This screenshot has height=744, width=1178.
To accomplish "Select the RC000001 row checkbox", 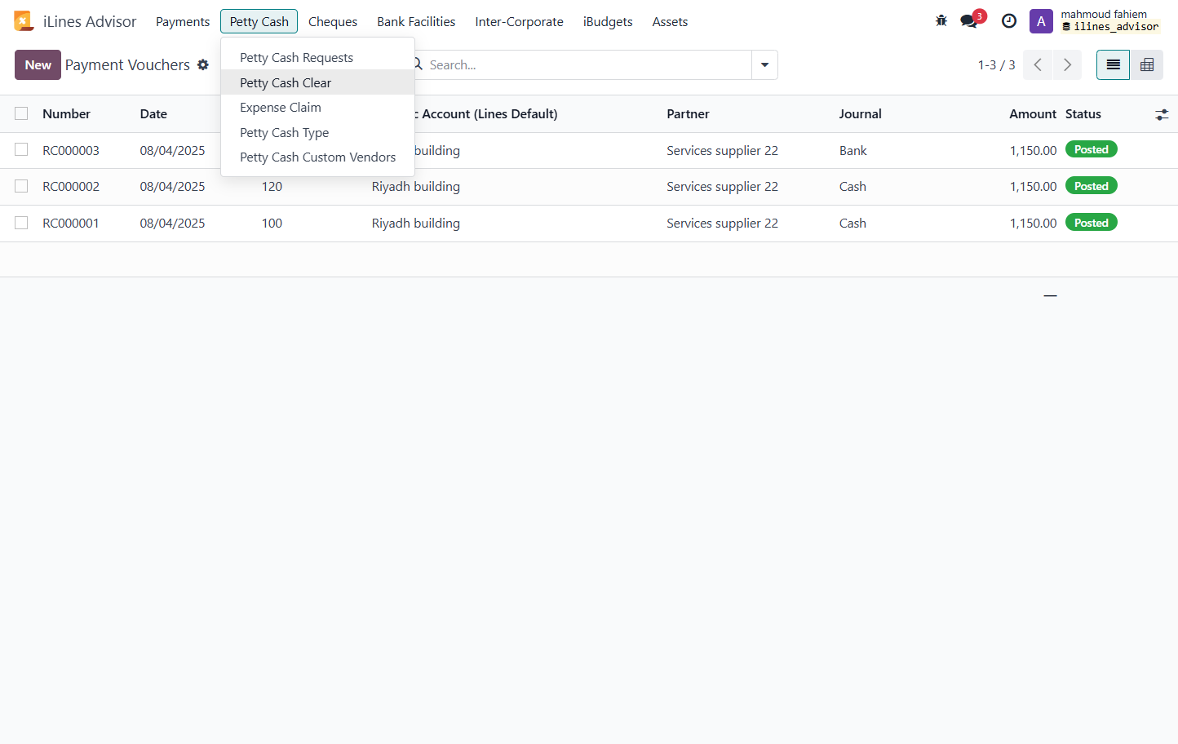I will coord(21,223).
